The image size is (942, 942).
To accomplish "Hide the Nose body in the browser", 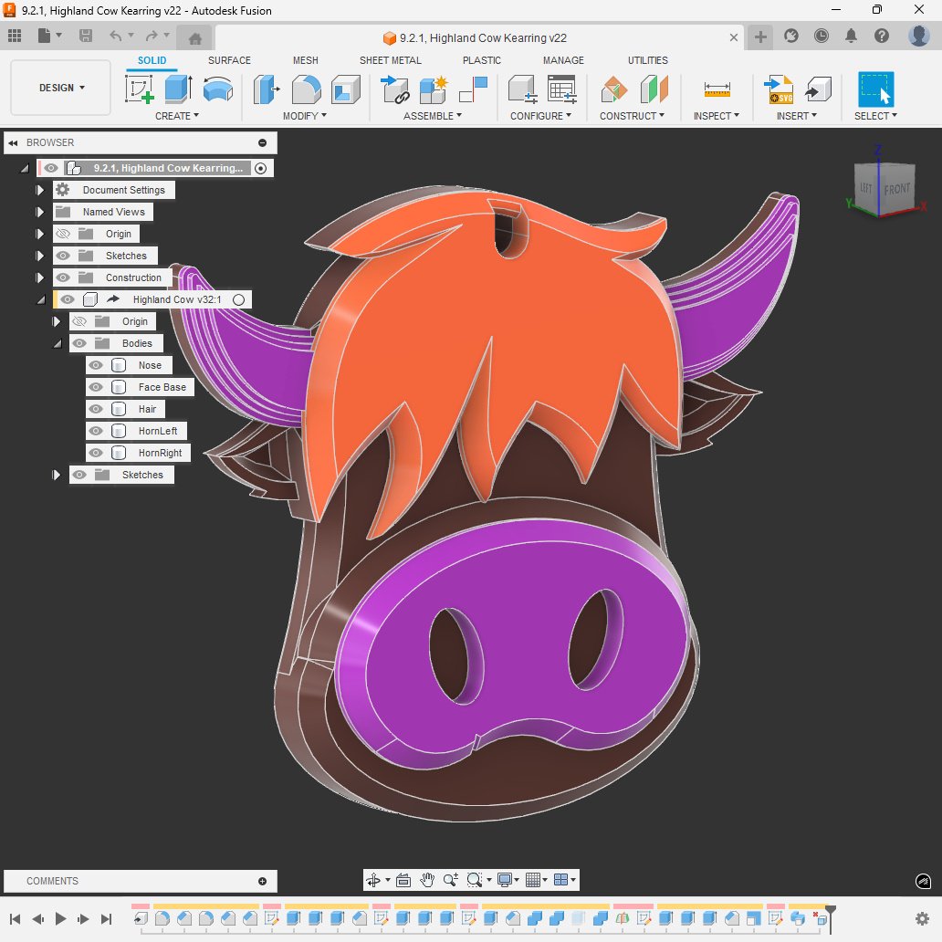I will tap(95, 365).
